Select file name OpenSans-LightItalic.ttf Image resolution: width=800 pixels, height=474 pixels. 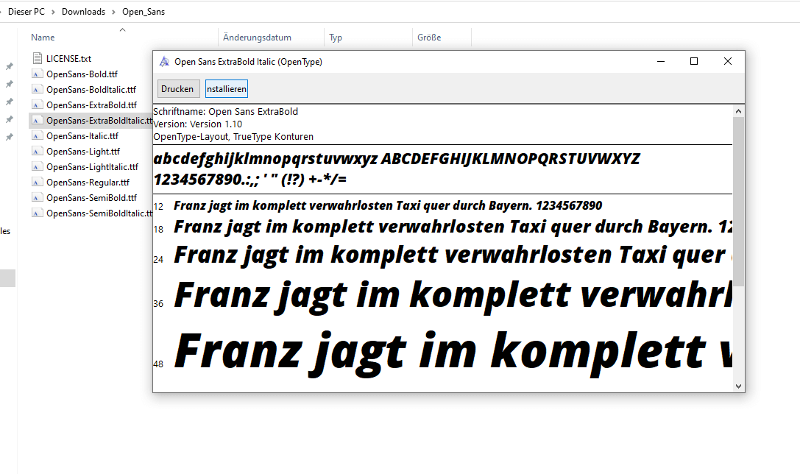pyautogui.click(x=92, y=167)
